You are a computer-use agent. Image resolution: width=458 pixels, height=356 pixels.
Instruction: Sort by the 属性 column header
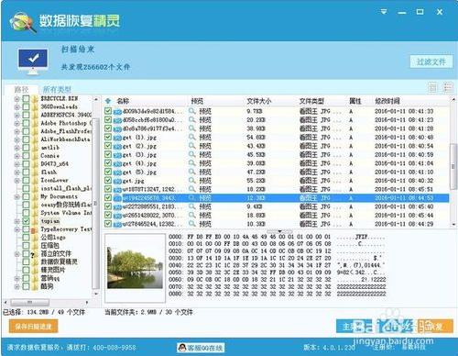click(355, 101)
